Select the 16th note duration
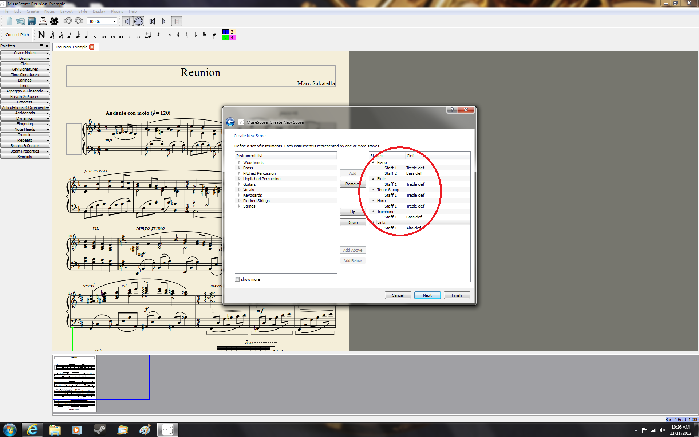The image size is (699, 437). (x=69, y=35)
